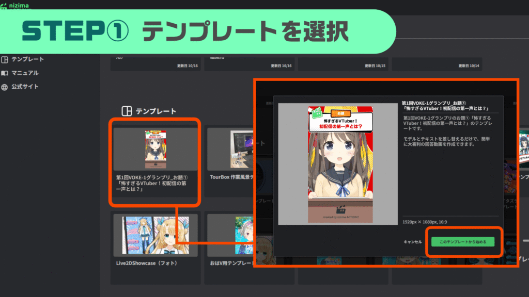This screenshot has width=529, height=297.
Task: Open the テンプレート sidebar icon
Action: (5, 59)
